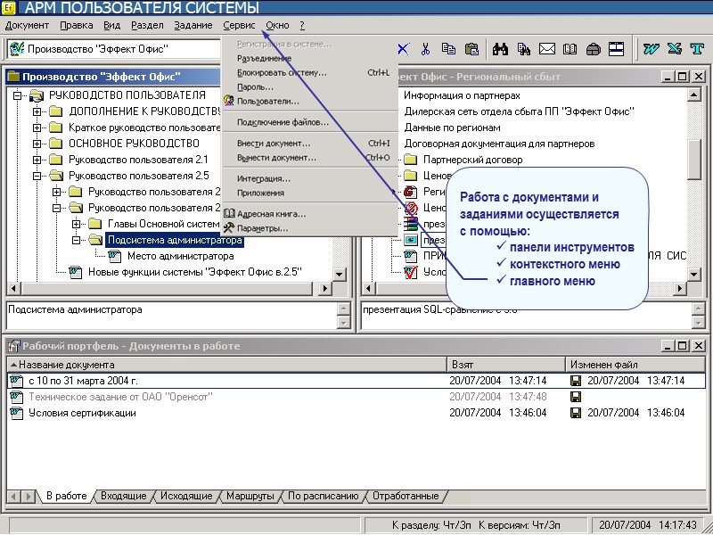
Task: Click up arrow of Региональный сбыт pane scrollbar
Action: click(x=694, y=95)
